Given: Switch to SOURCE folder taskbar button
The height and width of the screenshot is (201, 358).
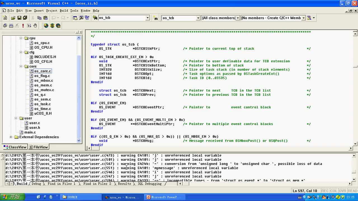Looking at the screenshot, I should point(81,197).
